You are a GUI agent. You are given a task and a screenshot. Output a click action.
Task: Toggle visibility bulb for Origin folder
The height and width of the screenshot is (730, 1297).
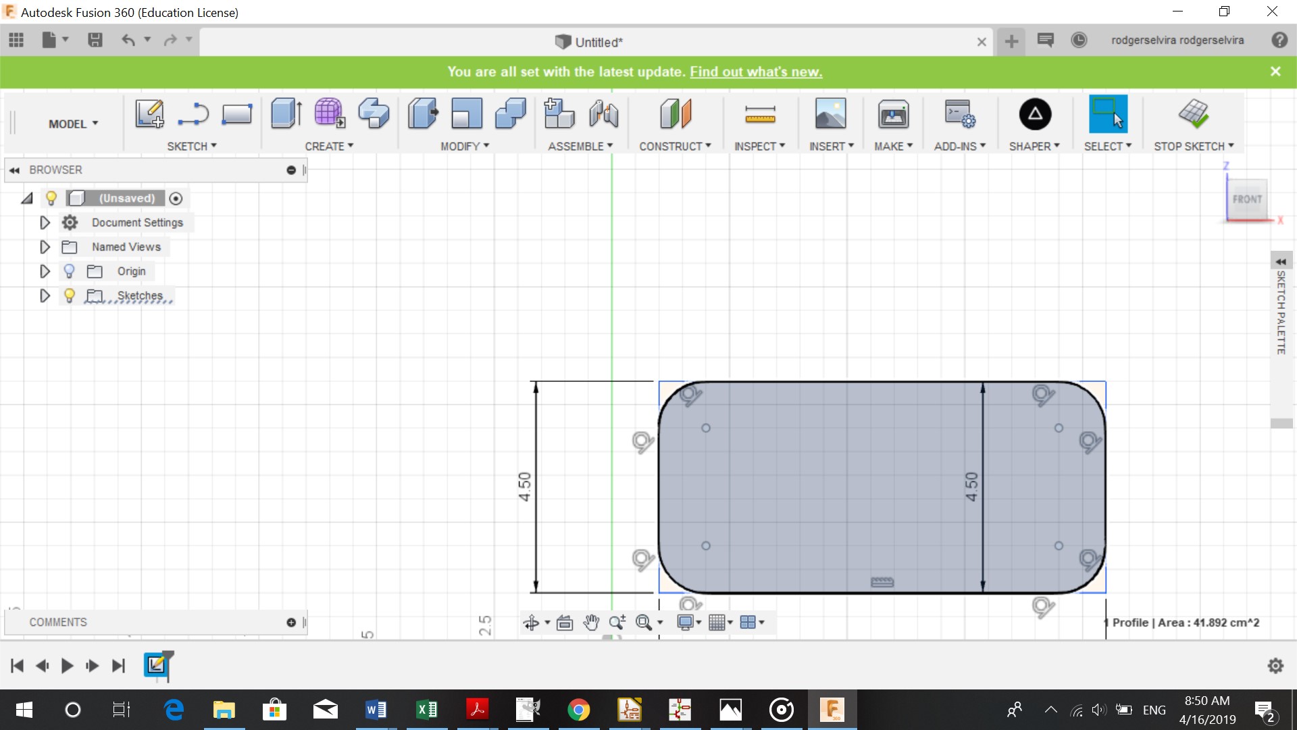(69, 271)
